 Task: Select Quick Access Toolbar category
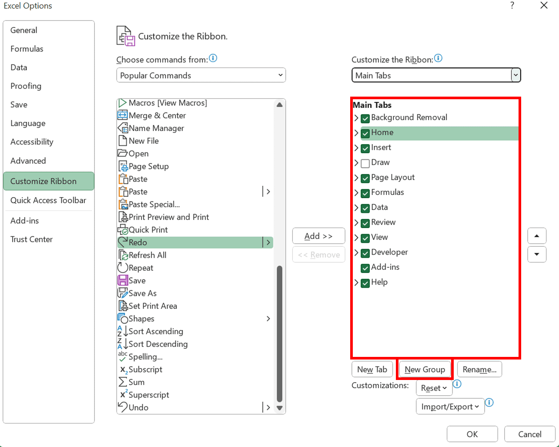click(x=48, y=200)
